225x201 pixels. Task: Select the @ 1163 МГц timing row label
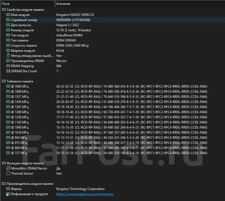pyautogui.click(x=20, y=122)
